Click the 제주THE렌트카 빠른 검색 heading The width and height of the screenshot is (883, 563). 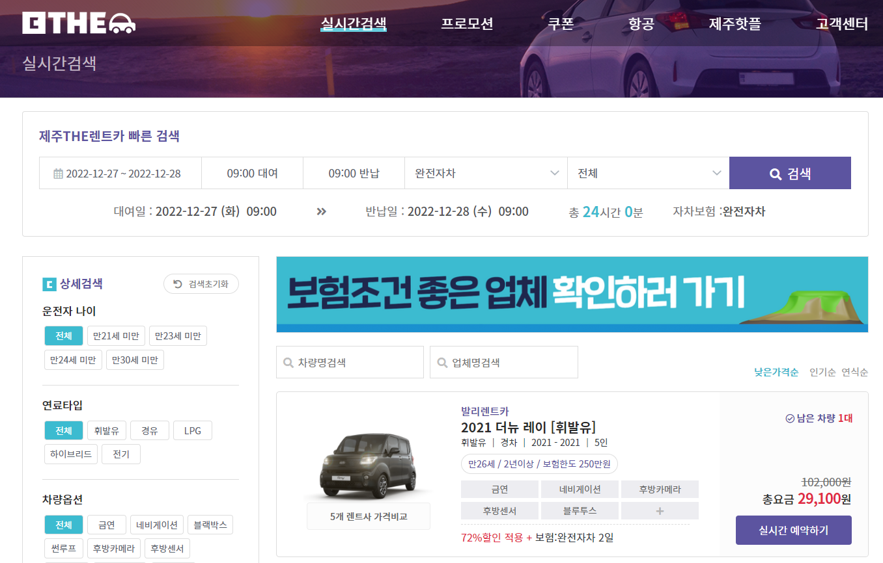[x=109, y=137]
